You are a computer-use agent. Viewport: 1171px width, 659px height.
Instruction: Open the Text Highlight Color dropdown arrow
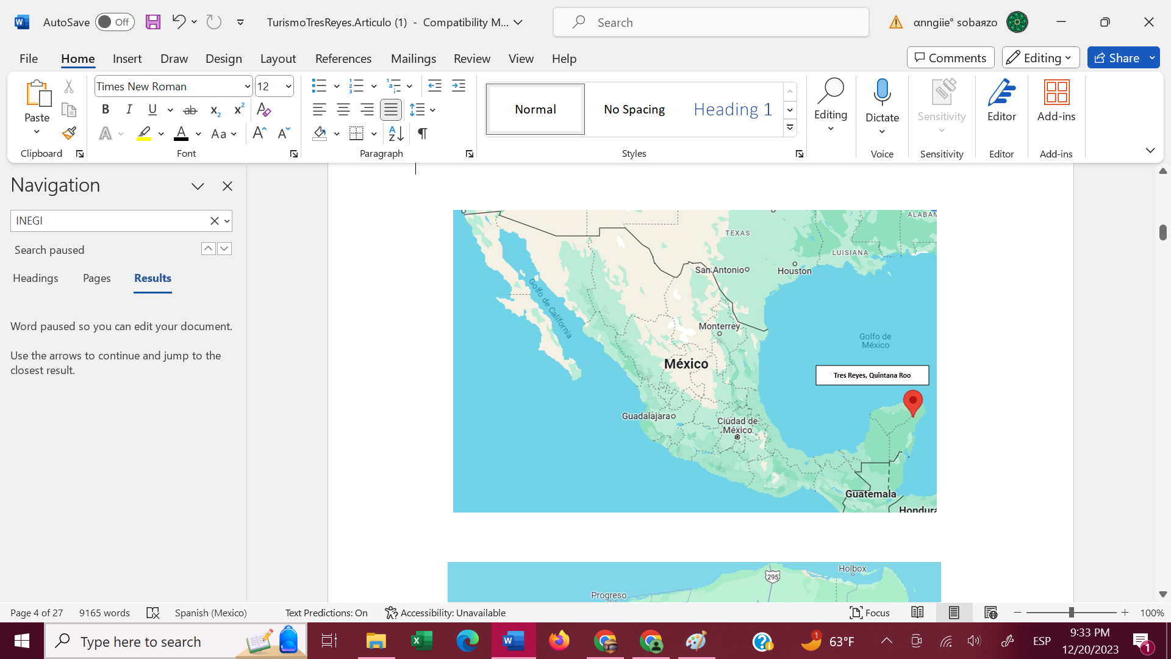(160, 134)
